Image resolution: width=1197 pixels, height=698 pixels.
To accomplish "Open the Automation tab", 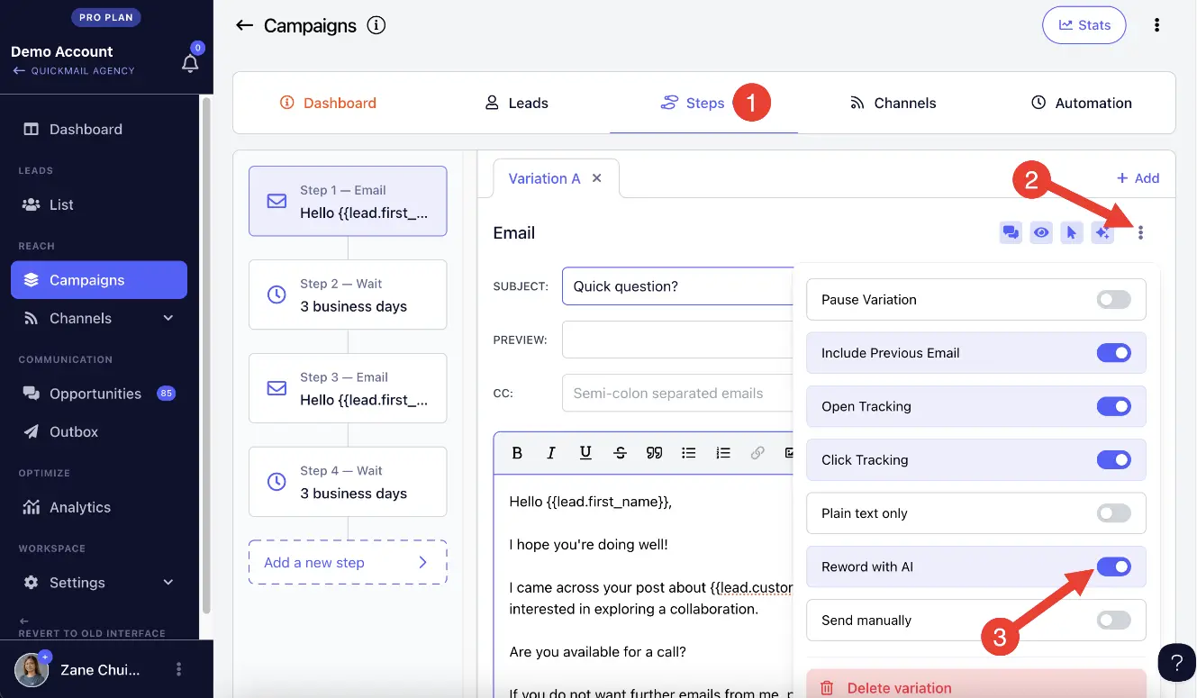I will (x=1081, y=104).
